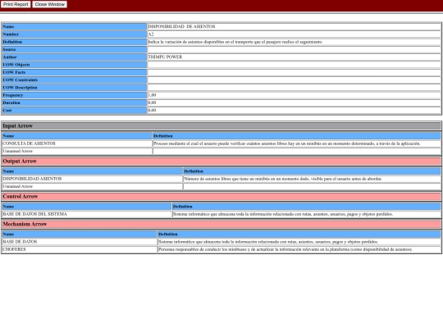
Task: Click the Duration label cell
Action: [75, 102]
